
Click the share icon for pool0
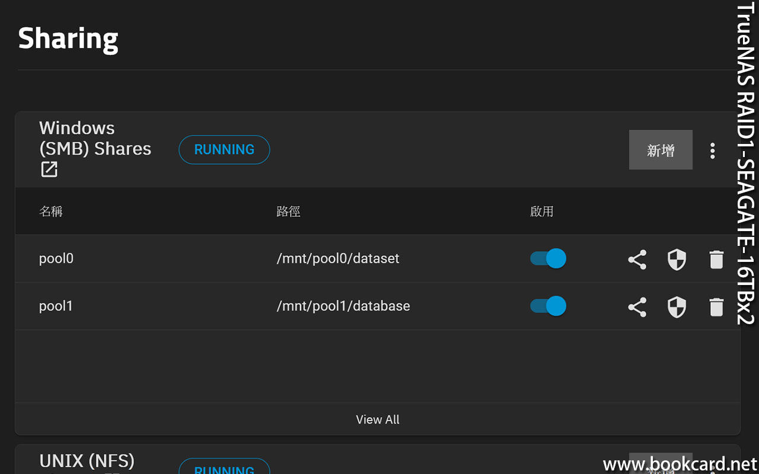pos(637,260)
